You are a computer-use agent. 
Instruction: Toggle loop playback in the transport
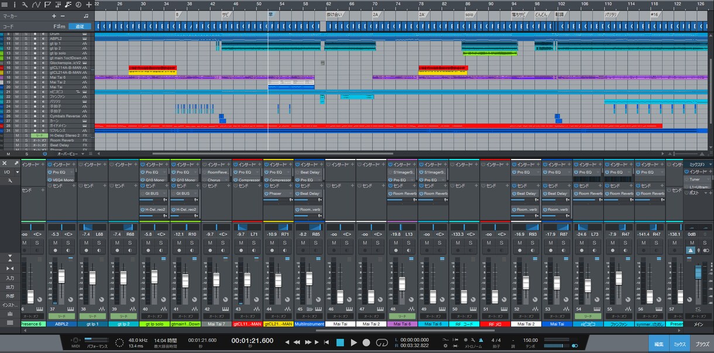(x=382, y=342)
